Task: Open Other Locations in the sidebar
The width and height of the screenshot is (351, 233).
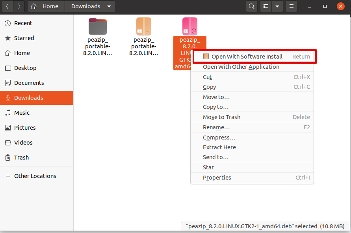Action: click(37, 176)
